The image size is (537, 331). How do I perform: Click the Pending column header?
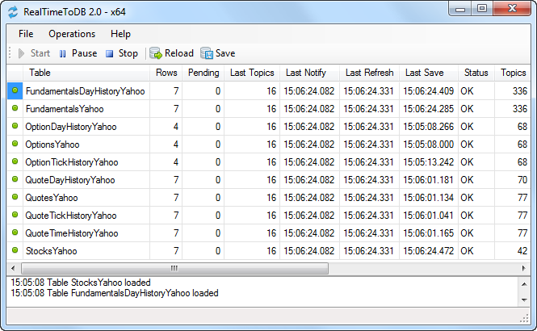pyautogui.click(x=203, y=73)
